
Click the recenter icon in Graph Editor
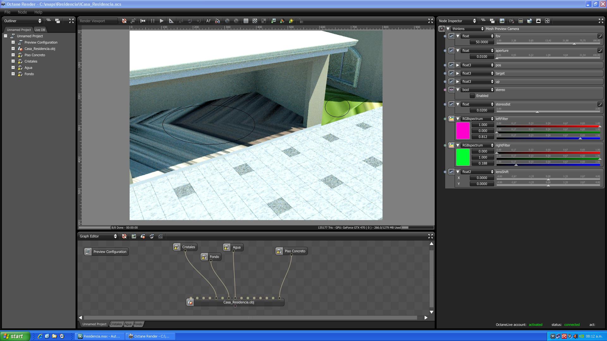coord(124,236)
